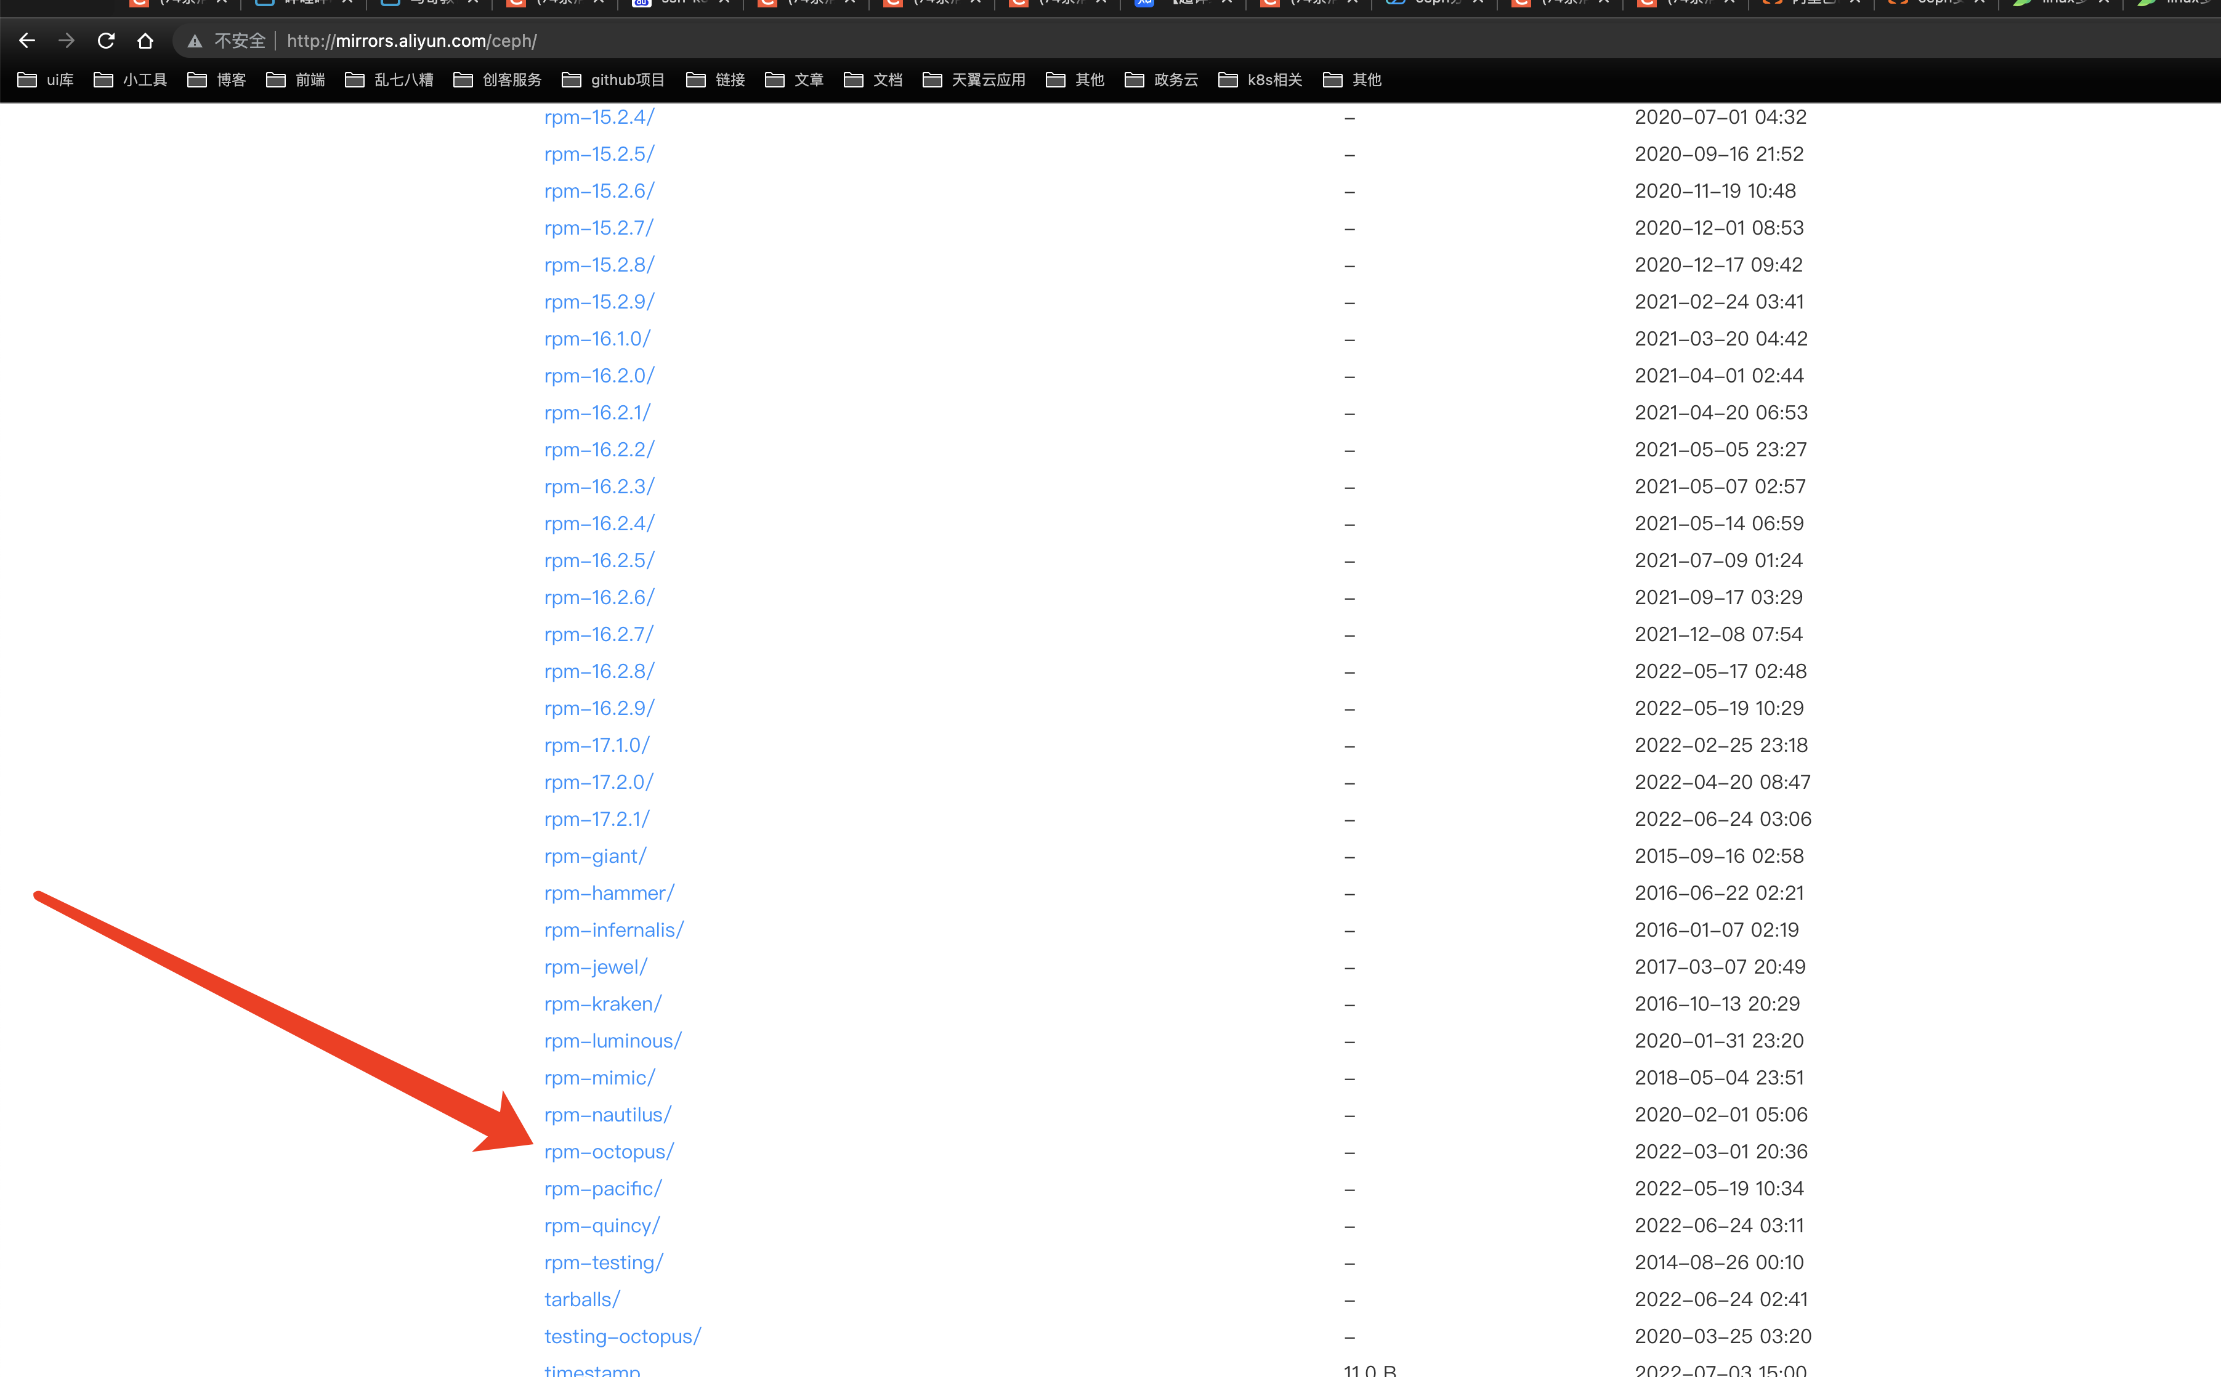Viewport: 2221px width, 1377px height.
Task: Open the ui库 bookmark folder
Action: [46, 80]
